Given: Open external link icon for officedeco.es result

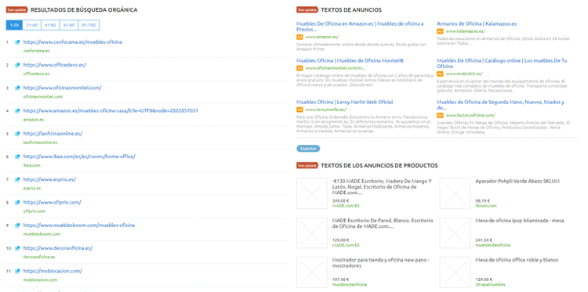Looking at the screenshot, I should (17, 65).
